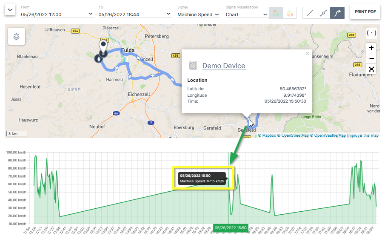This screenshot has height=236, width=382.
Task: Click the down-arrow route marker near Fulda
Action: (99, 59)
